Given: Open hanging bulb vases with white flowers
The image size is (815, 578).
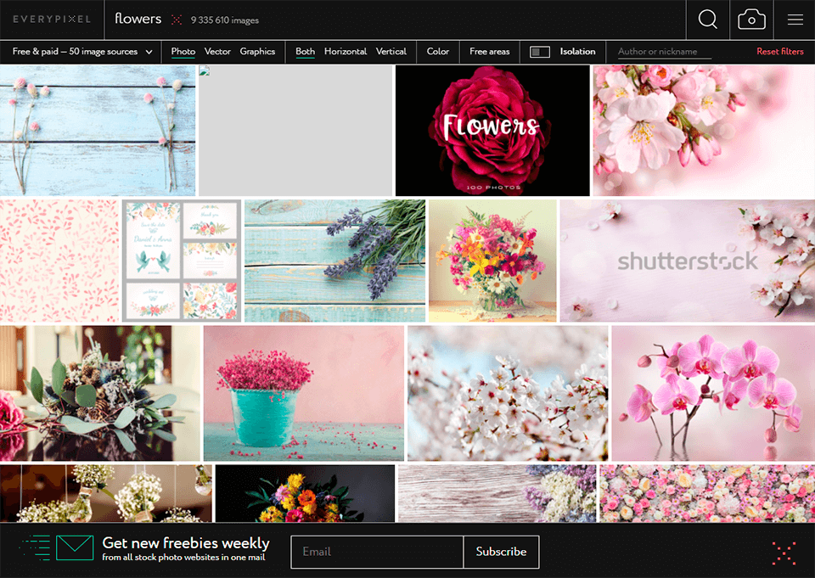Looking at the screenshot, I should (x=106, y=493).
